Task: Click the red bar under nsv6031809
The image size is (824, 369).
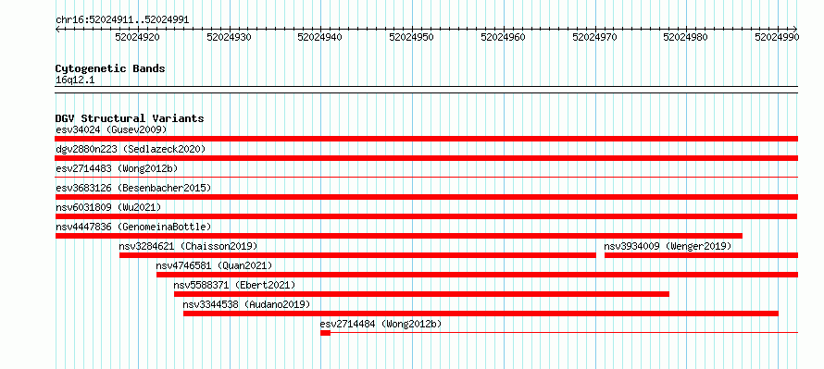Action: [426, 216]
